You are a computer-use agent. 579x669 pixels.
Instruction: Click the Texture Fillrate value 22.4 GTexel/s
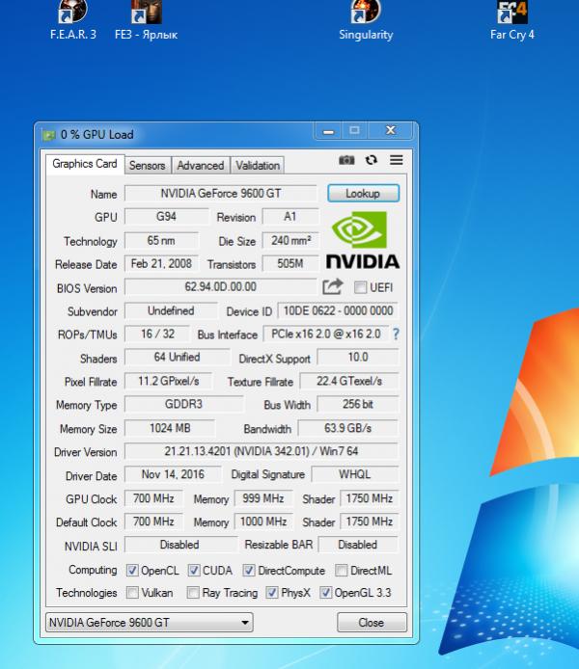349,381
